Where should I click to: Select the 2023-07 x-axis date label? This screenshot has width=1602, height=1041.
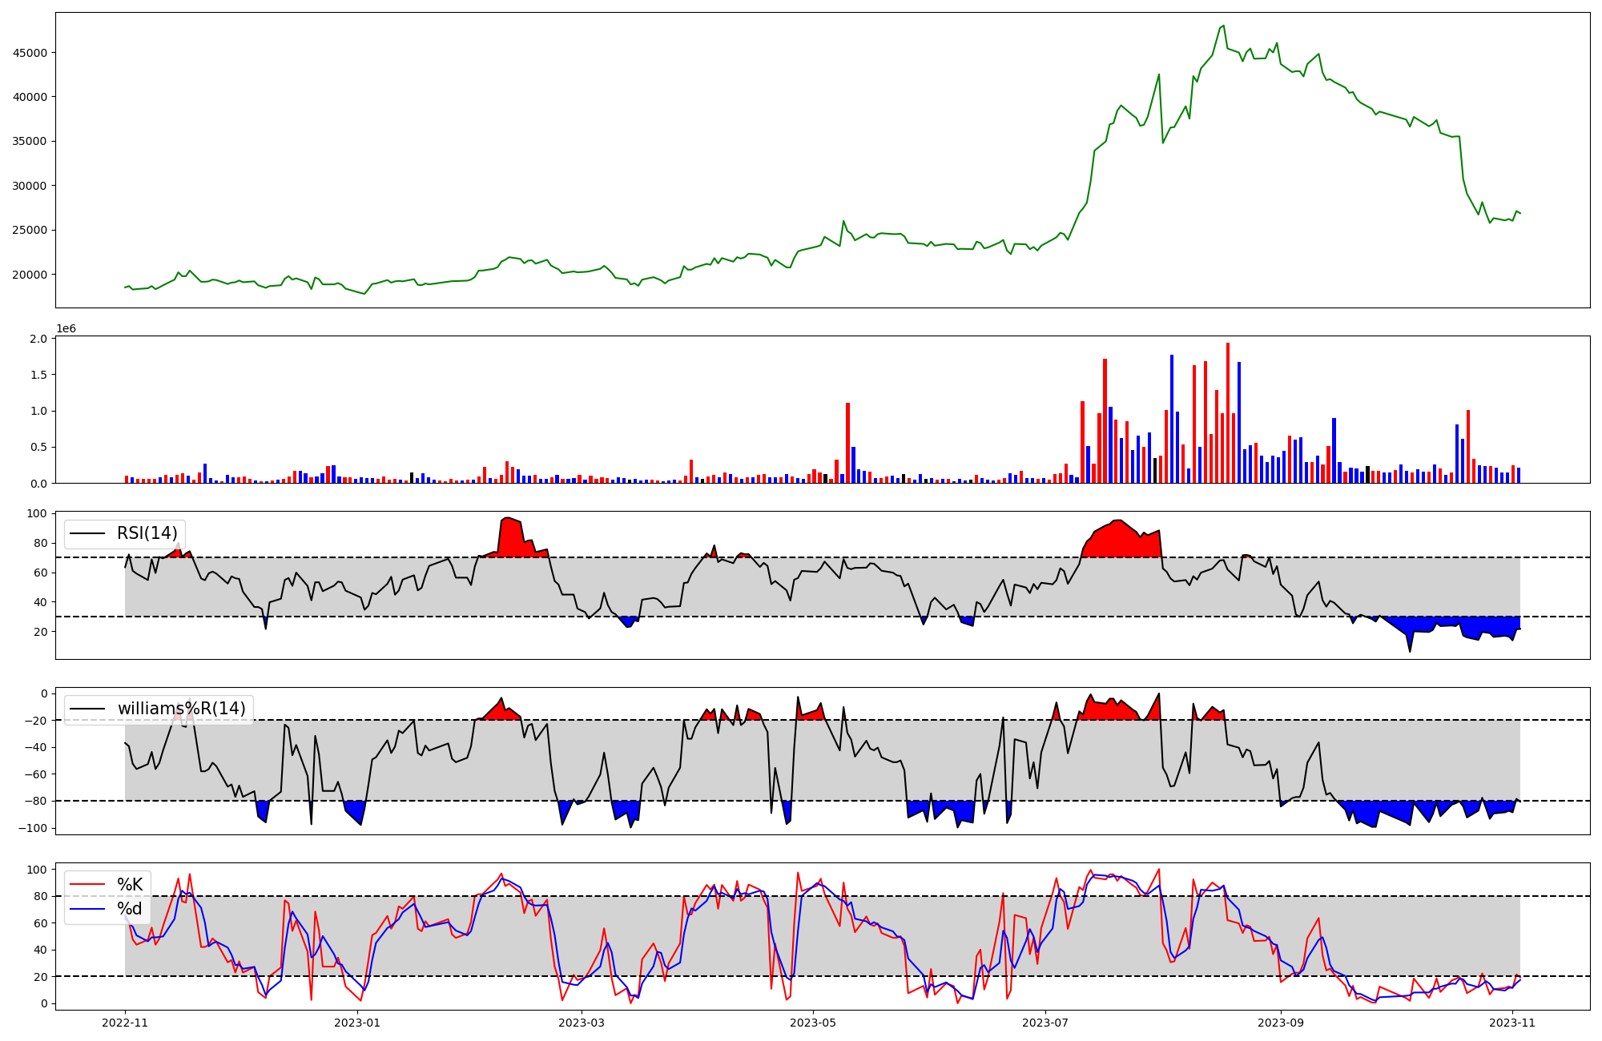point(1046,1022)
